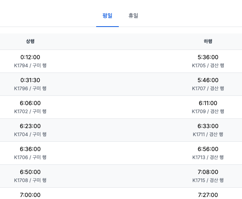Switch to the 평일 tab
Image resolution: width=242 pixels, height=199 pixels.
click(107, 16)
